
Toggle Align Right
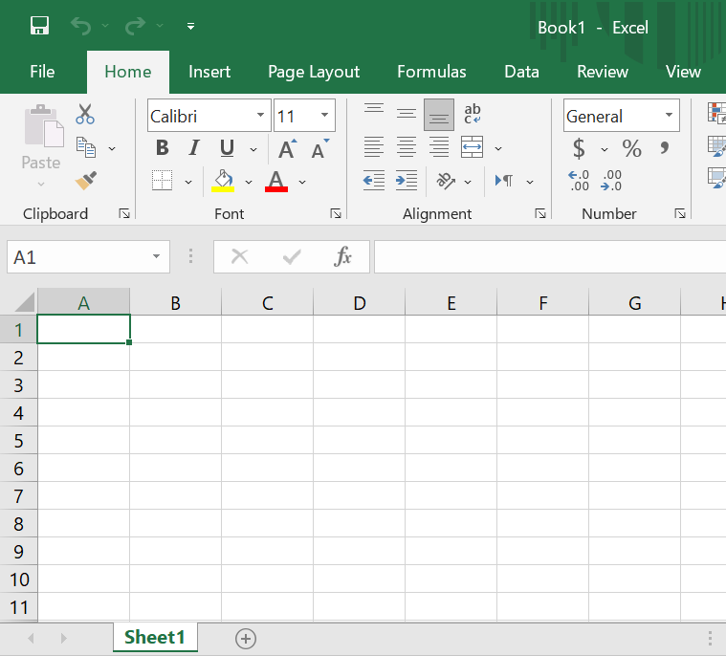click(x=439, y=147)
